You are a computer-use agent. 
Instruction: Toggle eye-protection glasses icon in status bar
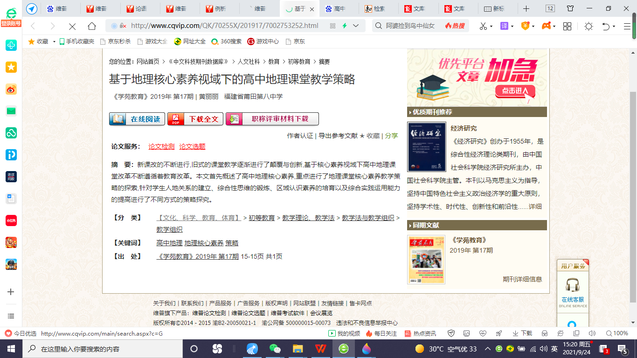(x=544, y=333)
